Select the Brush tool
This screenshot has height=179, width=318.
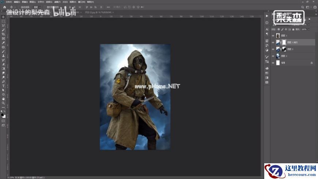click(x=3, y=52)
